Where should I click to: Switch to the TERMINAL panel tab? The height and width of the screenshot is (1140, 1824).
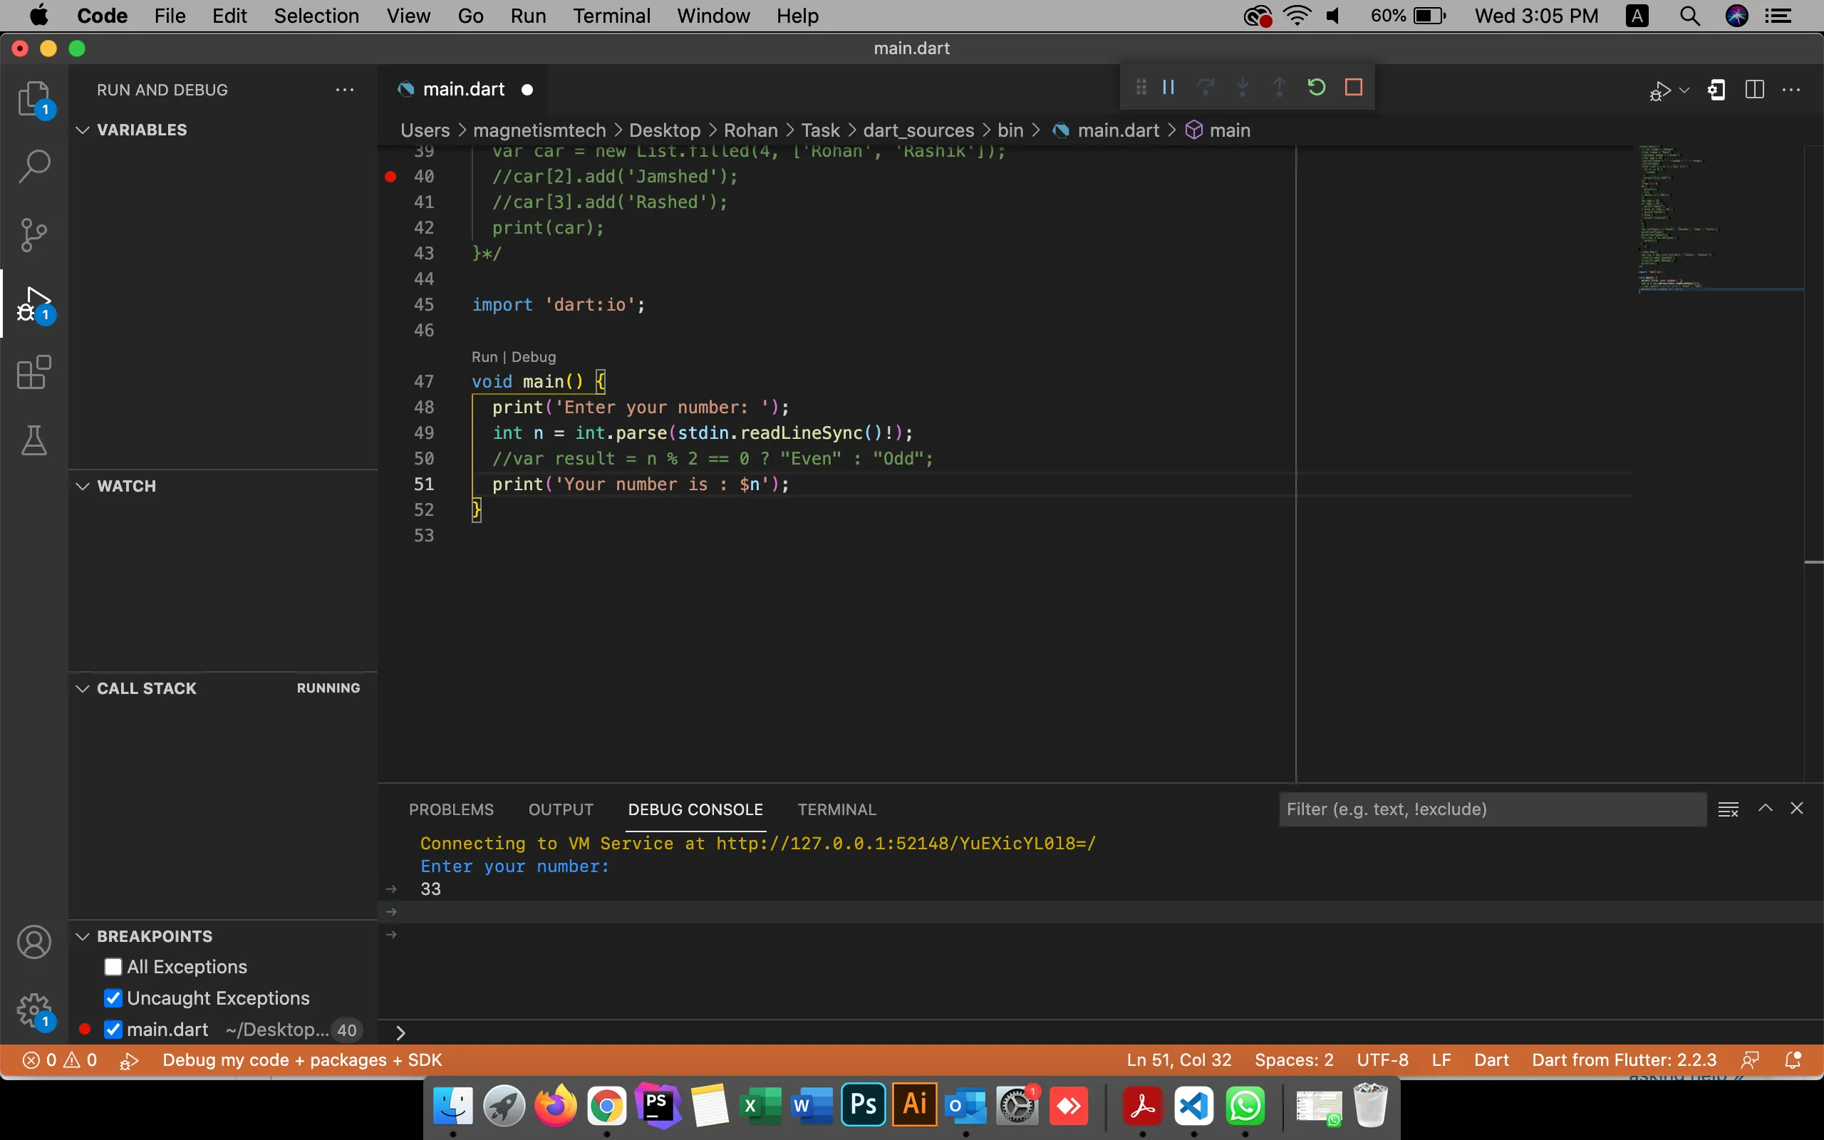coord(836,809)
